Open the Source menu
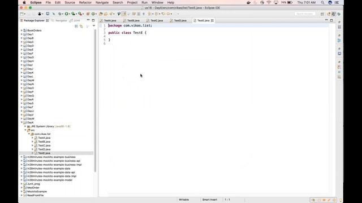The height and width of the screenshot is (203, 362). (70, 2)
